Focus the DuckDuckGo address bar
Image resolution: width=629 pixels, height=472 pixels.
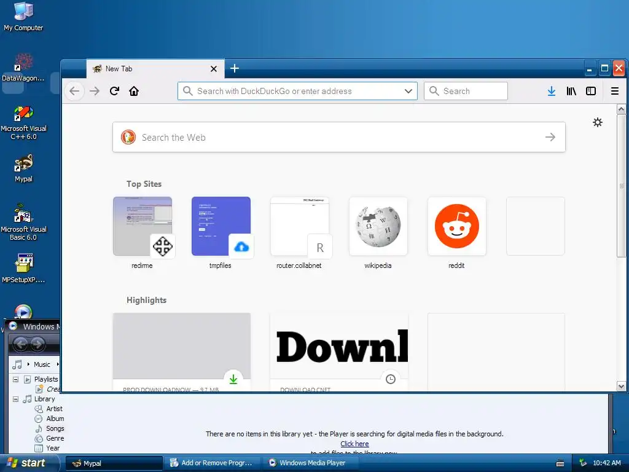(x=297, y=91)
